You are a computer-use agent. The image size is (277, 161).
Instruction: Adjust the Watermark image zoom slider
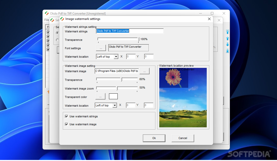[x=117, y=88]
